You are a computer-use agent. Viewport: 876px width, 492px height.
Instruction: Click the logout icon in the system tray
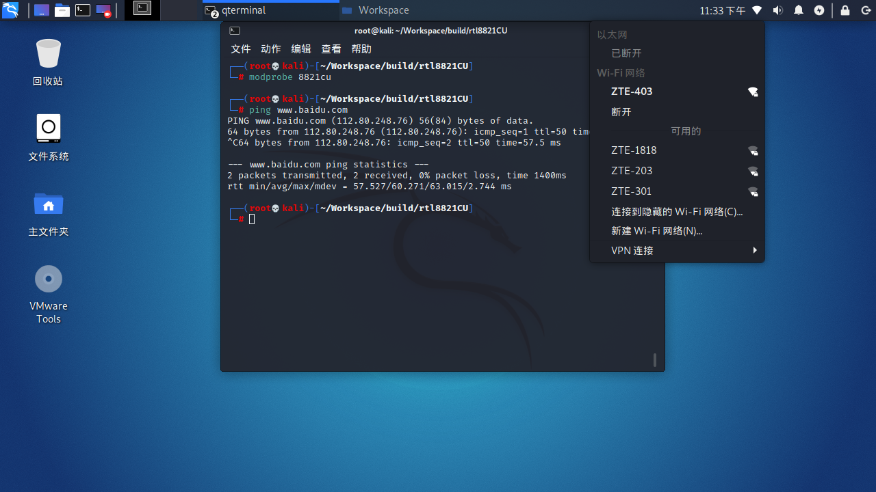pyautogui.click(x=866, y=10)
